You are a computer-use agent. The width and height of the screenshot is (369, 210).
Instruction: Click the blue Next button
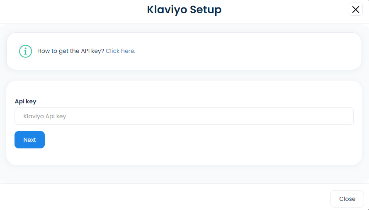(30, 140)
